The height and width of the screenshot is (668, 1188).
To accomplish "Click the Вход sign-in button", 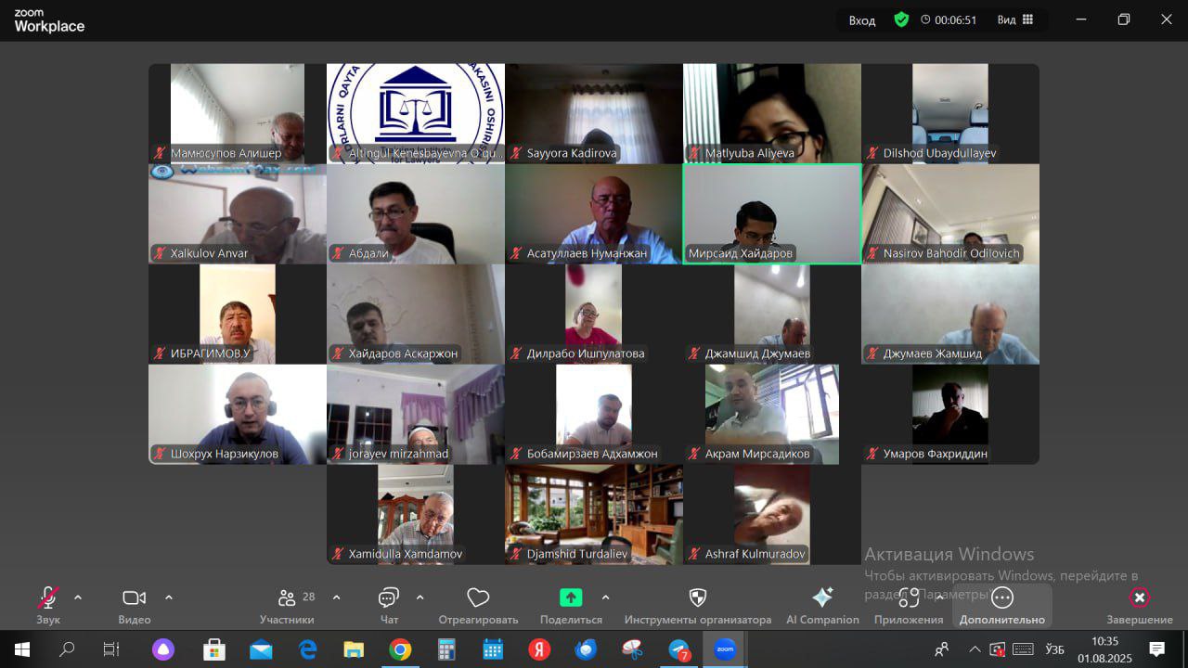I will [x=862, y=20].
